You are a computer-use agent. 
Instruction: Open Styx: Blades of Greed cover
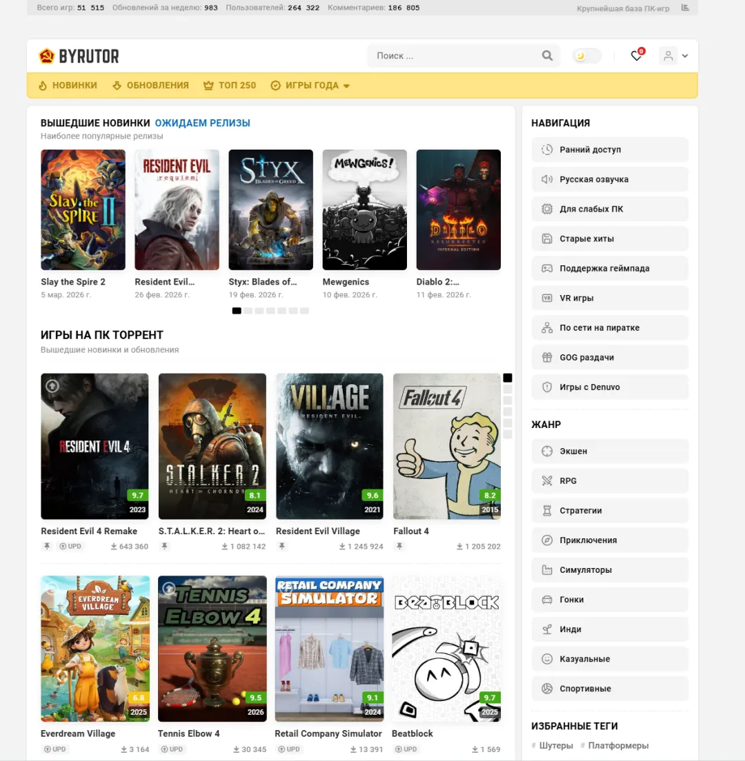270,210
